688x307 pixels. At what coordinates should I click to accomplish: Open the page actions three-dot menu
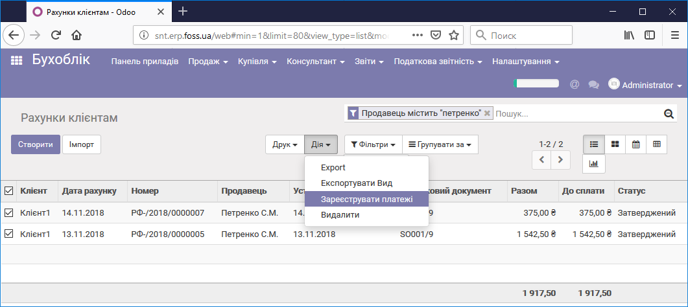click(417, 35)
